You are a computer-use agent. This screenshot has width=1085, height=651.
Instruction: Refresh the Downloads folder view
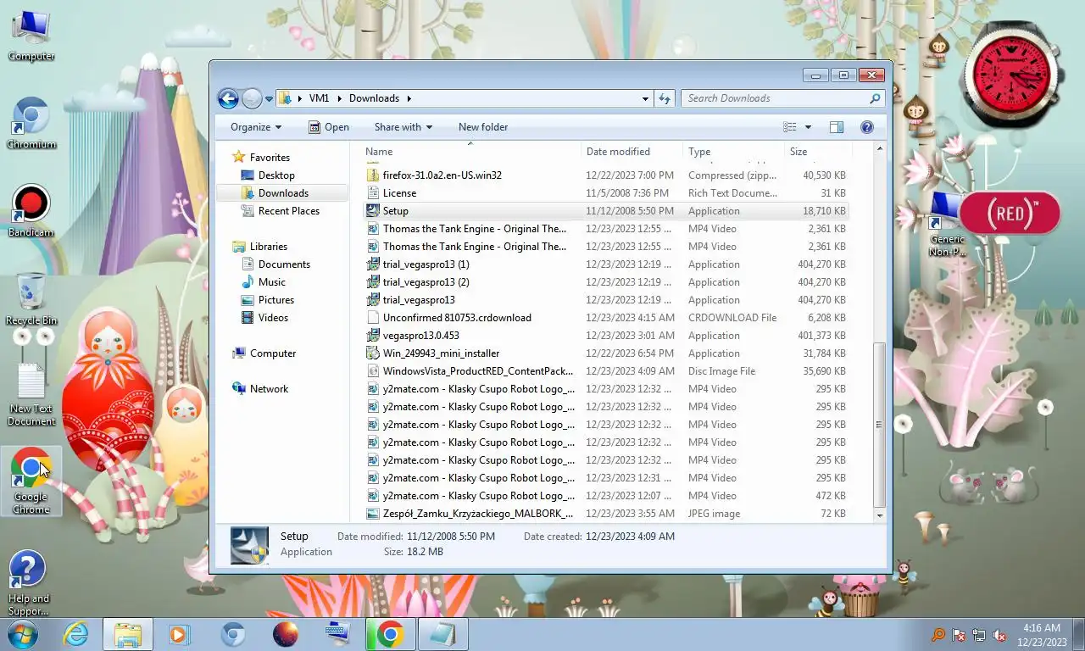[665, 98]
